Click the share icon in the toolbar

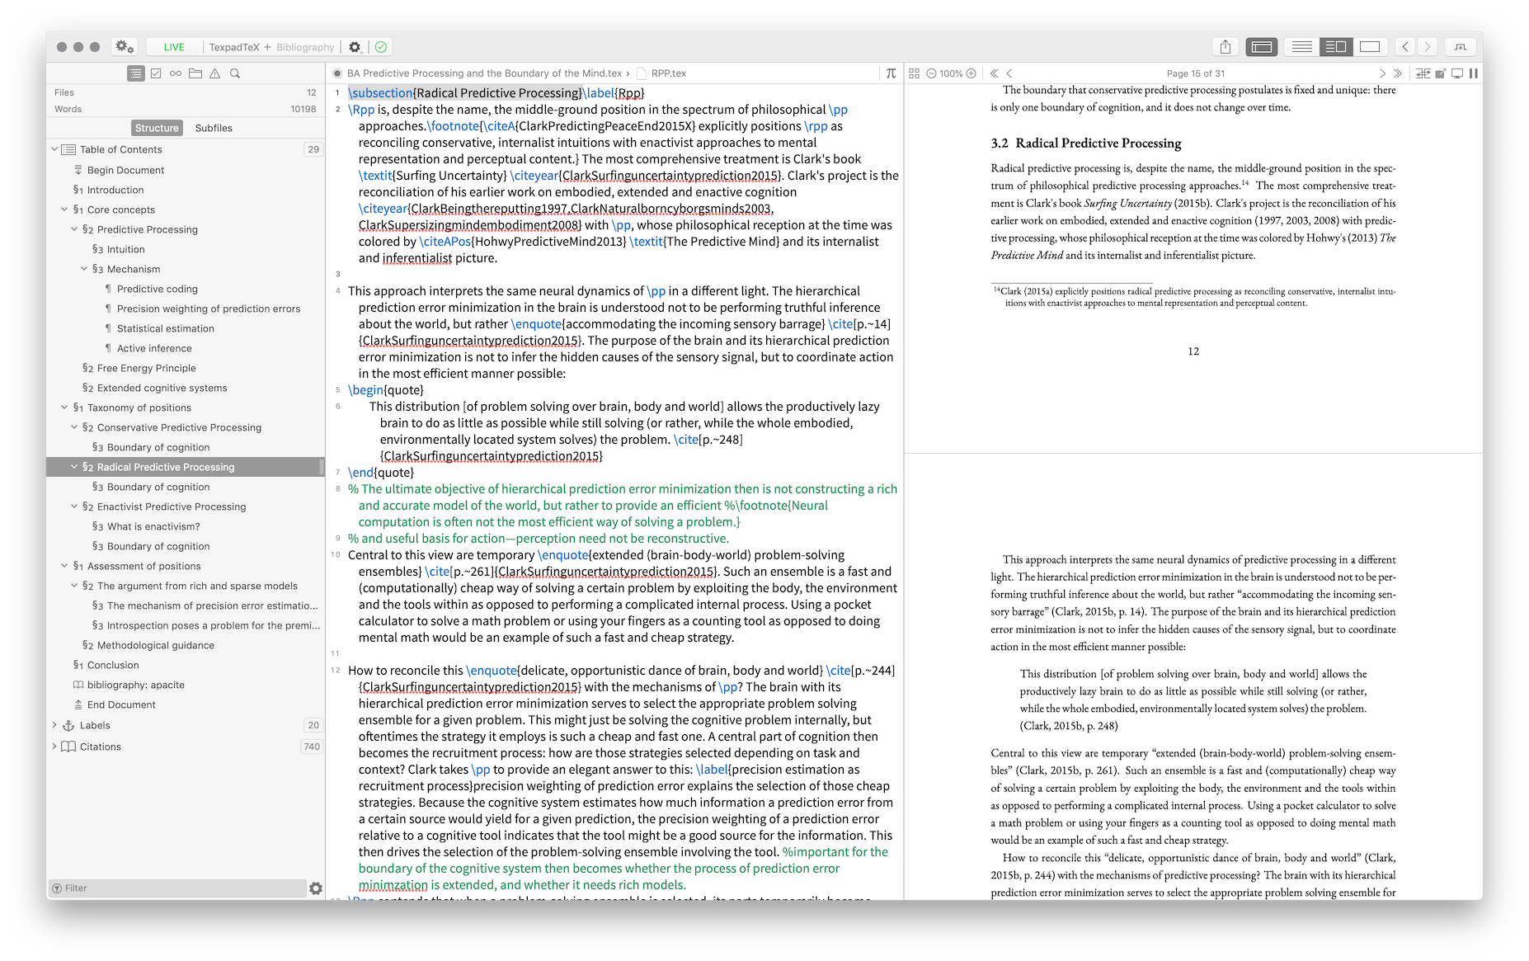[1226, 47]
